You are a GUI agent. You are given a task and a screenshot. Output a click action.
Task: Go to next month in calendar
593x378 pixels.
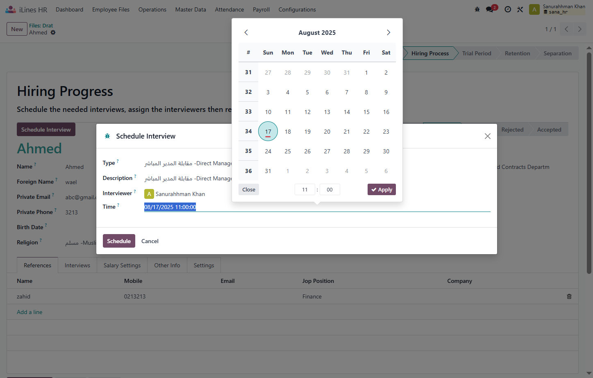[389, 32]
